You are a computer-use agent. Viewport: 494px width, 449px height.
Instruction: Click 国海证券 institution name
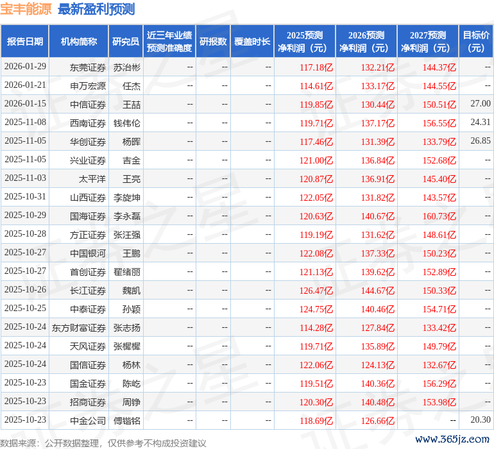88,216
